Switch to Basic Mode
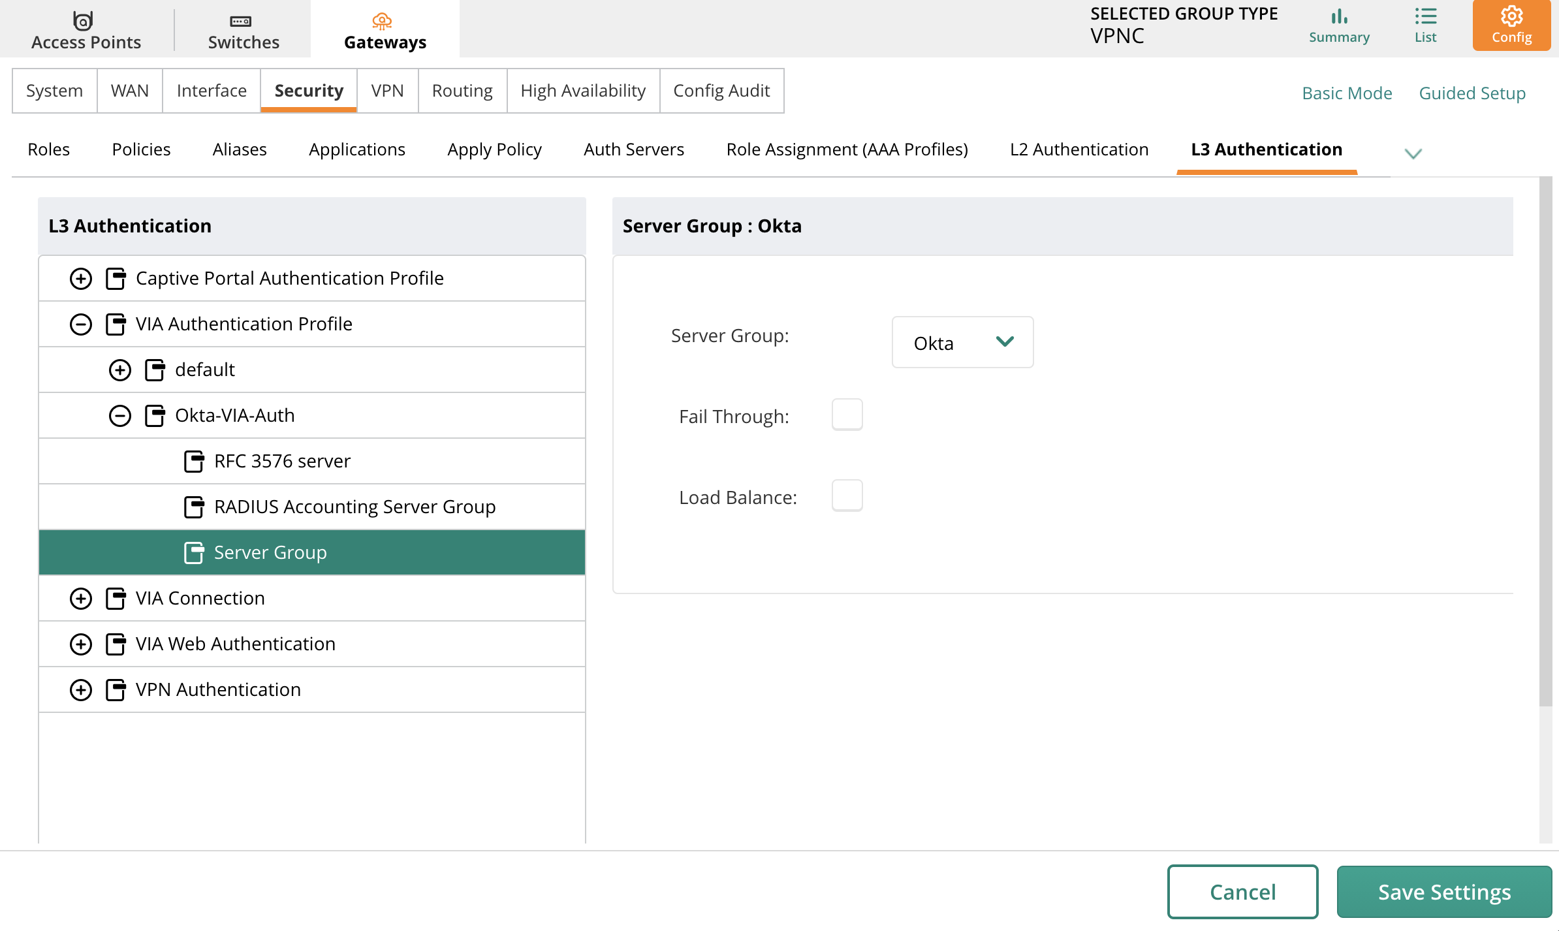Screen dimensions: 1559x931 coord(1347,93)
